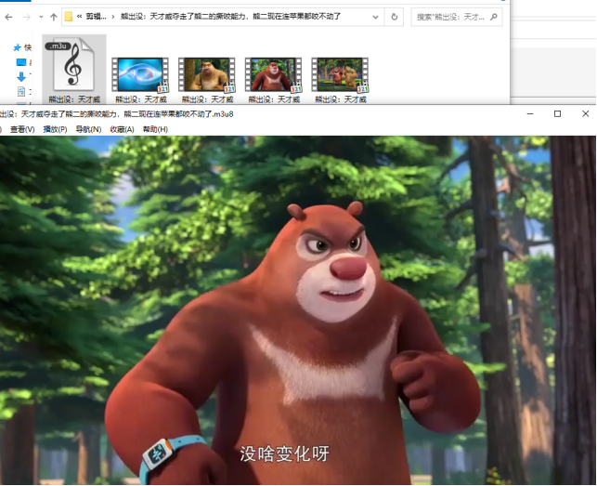This screenshot has height=486, width=597.
Task: Open Quick Access star in sidebar
Action: click(x=17, y=47)
